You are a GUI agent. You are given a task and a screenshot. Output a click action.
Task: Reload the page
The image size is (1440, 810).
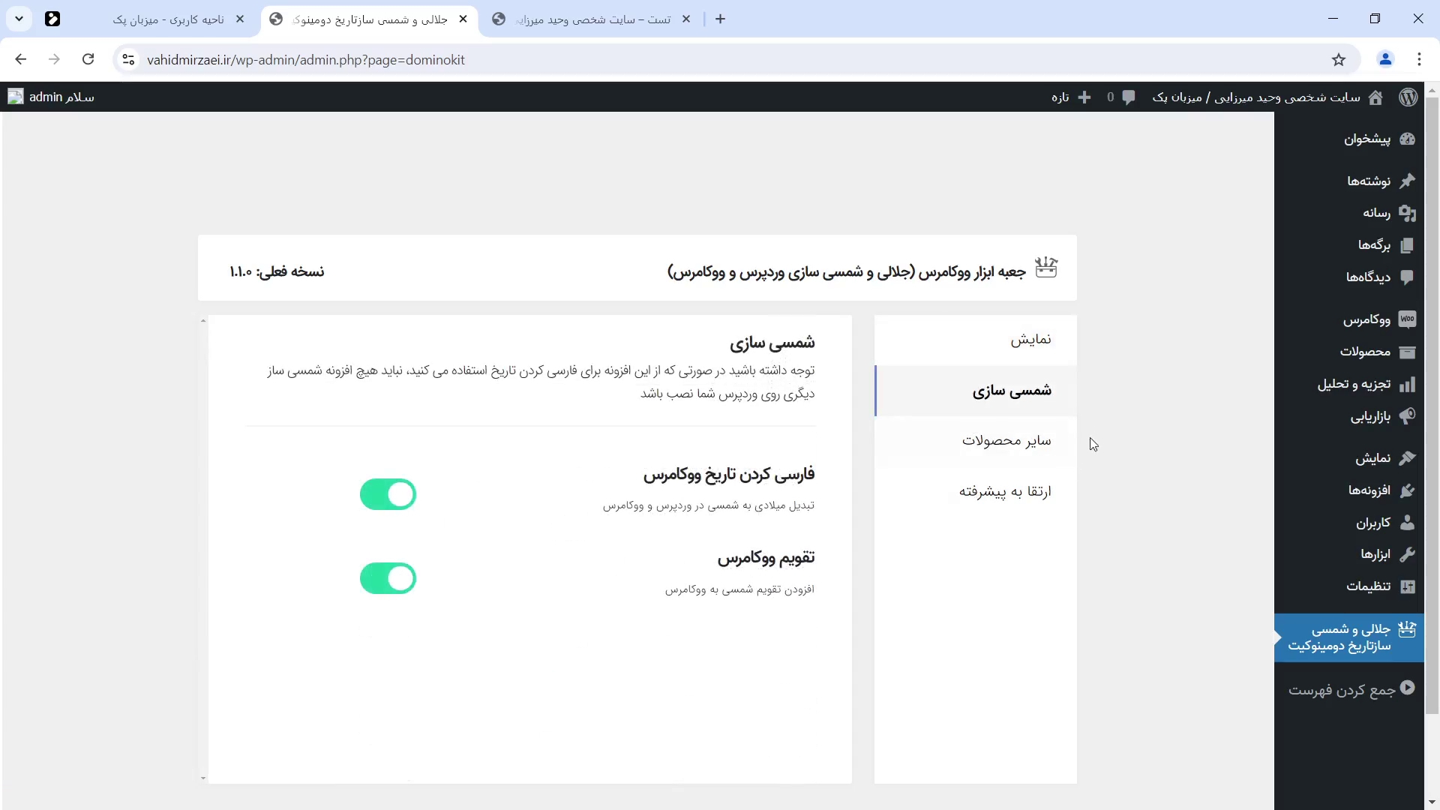tap(88, 59)
